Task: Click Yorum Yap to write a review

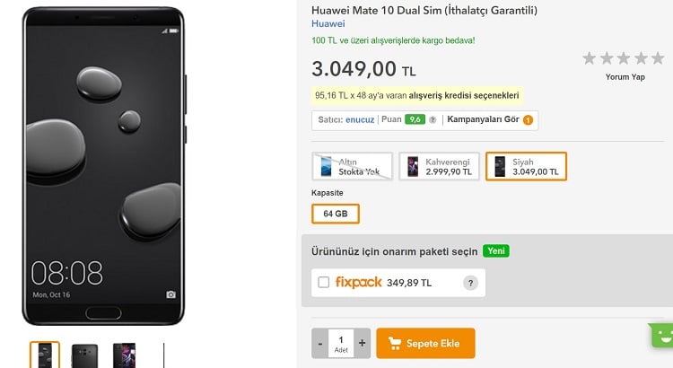Action: [625, 77]
